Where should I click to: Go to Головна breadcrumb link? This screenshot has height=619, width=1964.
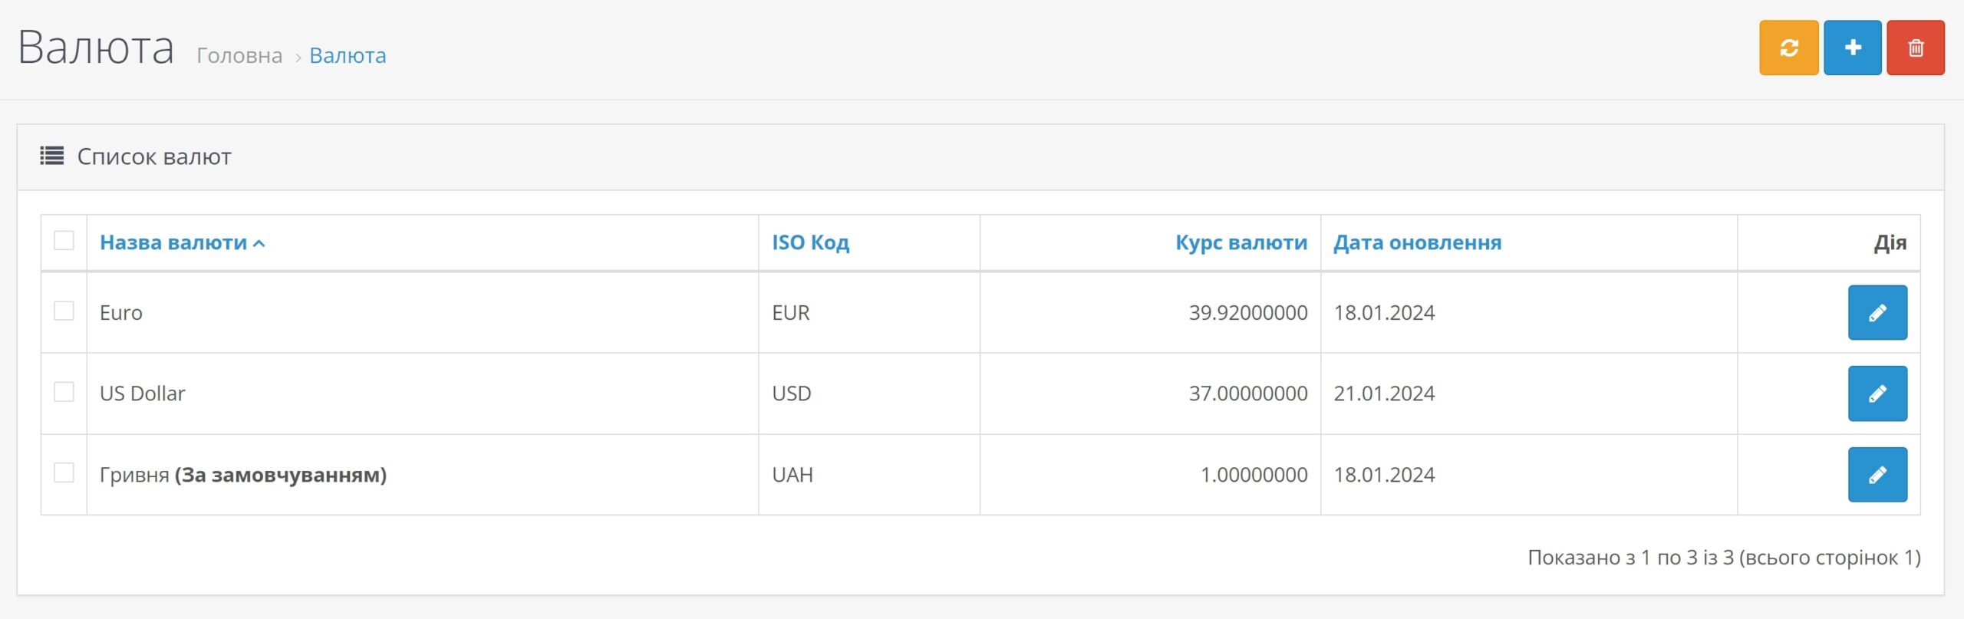(x=239, y=56)
